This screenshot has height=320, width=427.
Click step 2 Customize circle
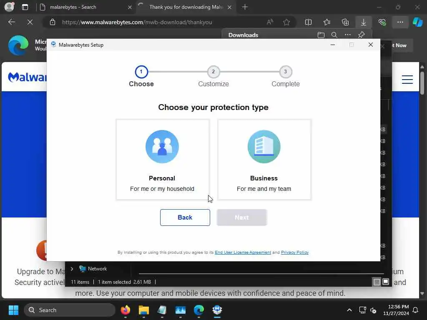coord(213,72)
